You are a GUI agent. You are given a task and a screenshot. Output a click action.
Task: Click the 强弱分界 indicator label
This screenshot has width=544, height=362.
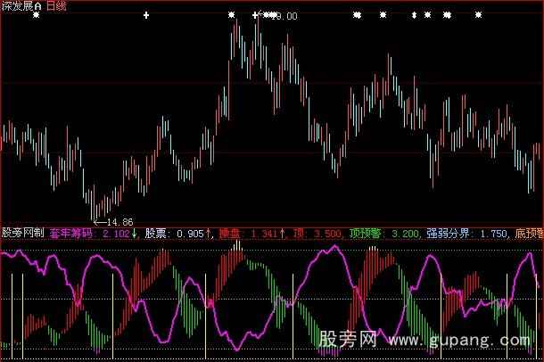click(x=447, y=234)
